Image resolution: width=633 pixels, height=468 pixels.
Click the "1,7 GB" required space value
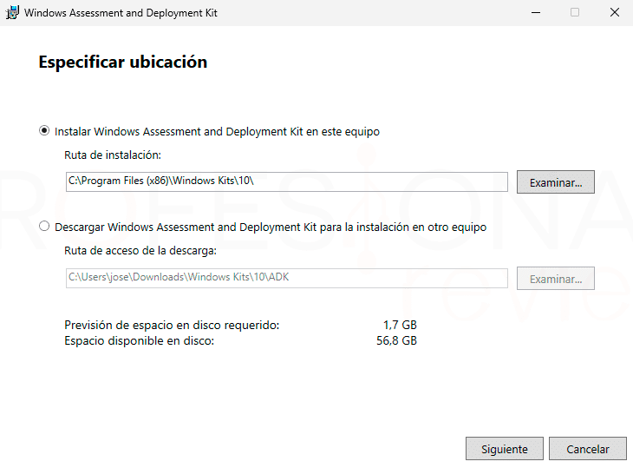[400, 325]
